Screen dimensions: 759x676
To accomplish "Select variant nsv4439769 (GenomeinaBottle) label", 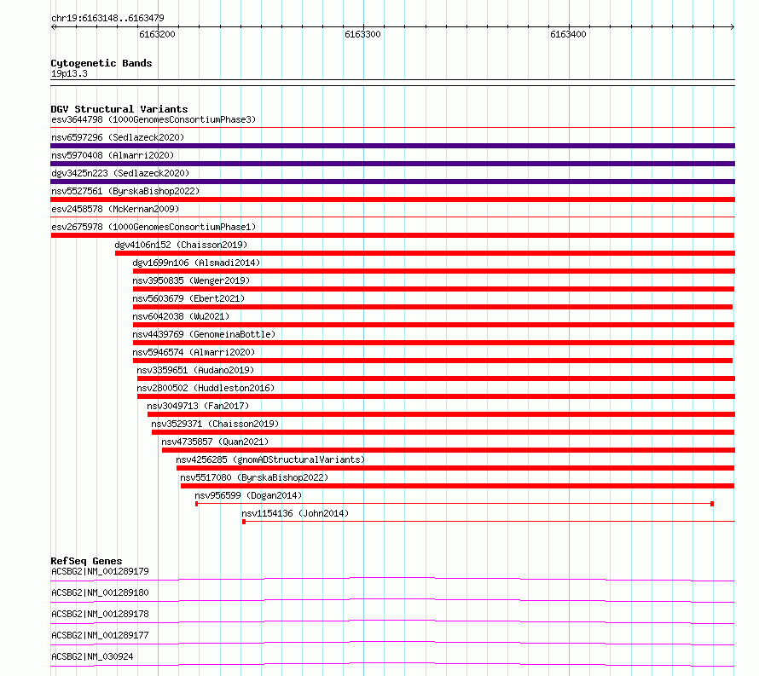I will click(204, 334).
